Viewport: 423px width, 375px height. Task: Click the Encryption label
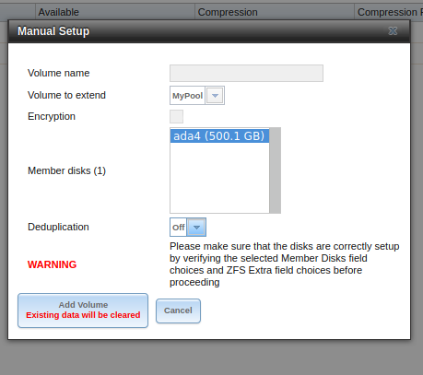(52, 116)
